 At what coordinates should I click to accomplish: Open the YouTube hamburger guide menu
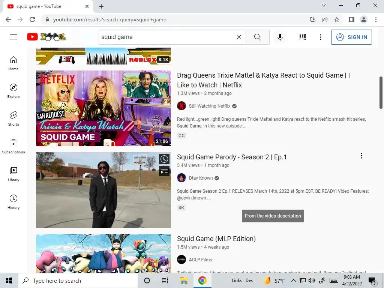(x=13, y=37)
